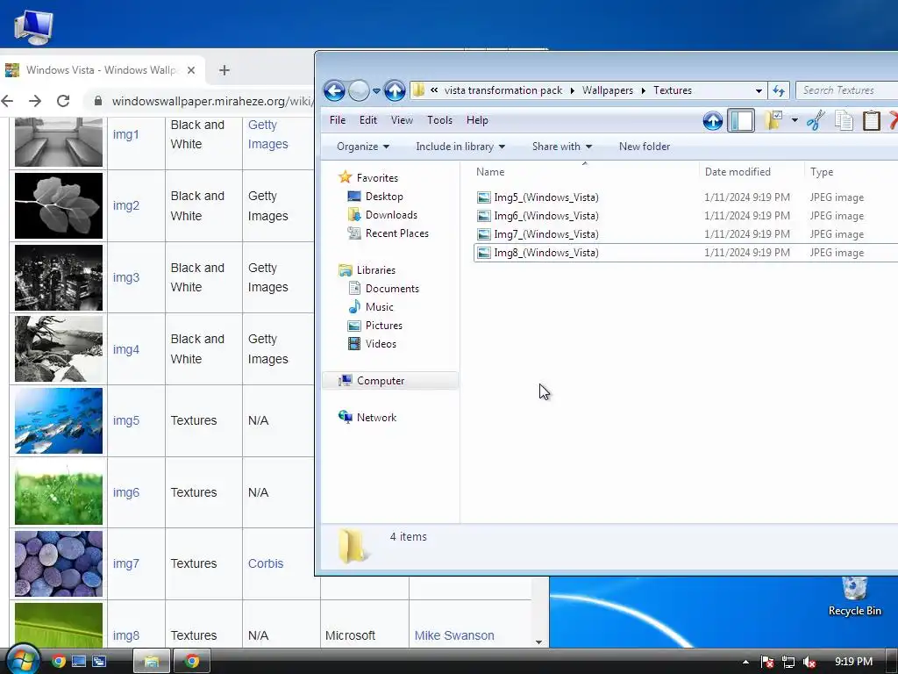Close the Windows Vista browser tab
The height and width of the screenshot is (674, 898).
pos(191,70)
